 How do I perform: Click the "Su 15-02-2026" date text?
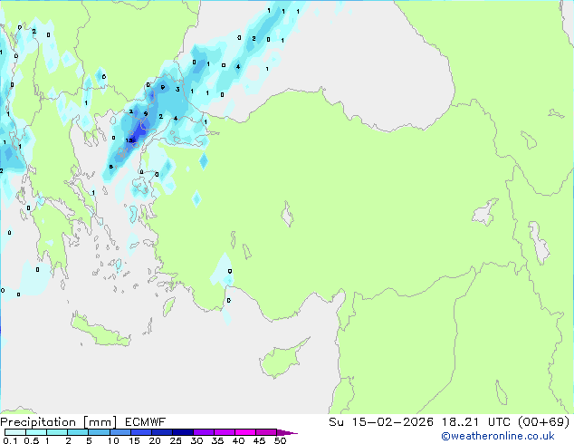[381, 422]
